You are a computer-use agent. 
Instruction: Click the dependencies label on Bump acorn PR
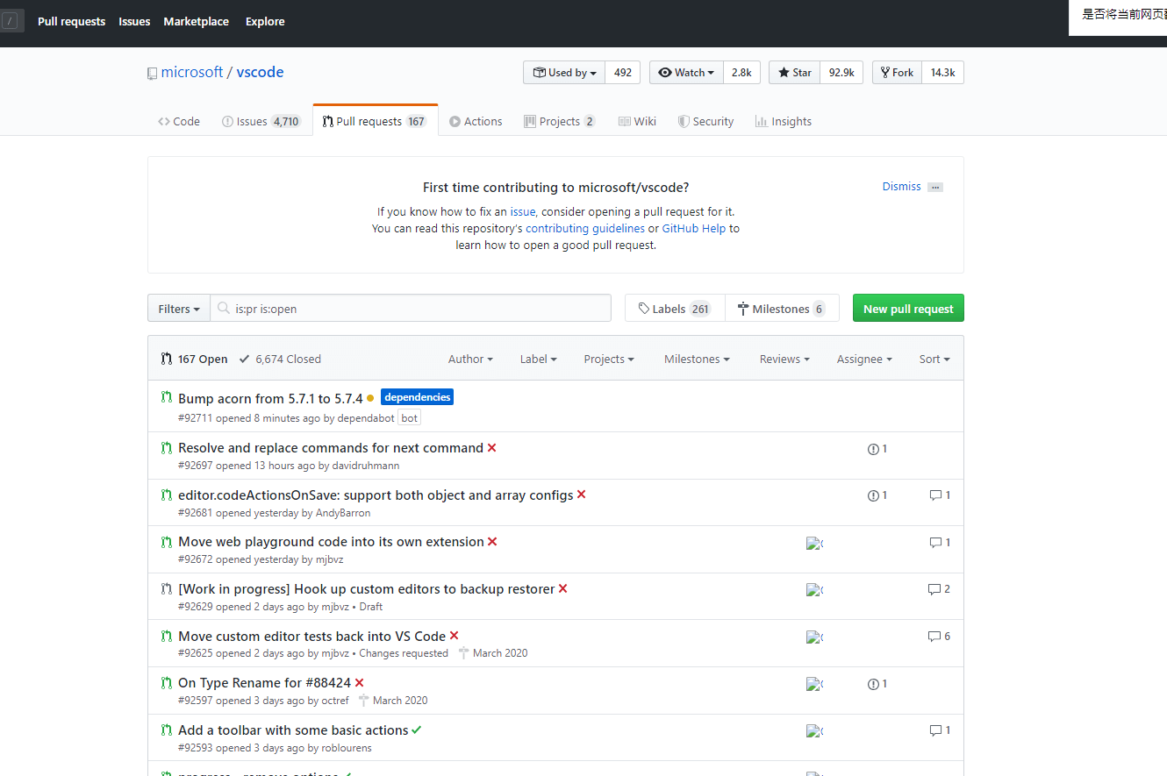[x=417, y=397]
